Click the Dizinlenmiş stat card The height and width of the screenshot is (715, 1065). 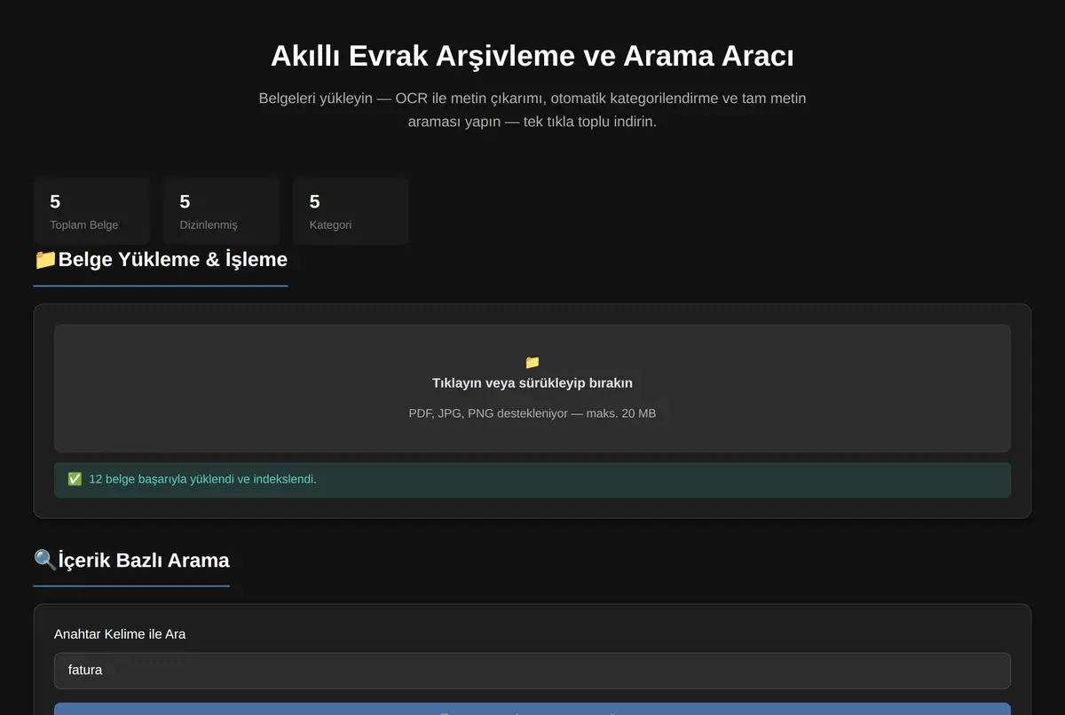coord(221,211)
